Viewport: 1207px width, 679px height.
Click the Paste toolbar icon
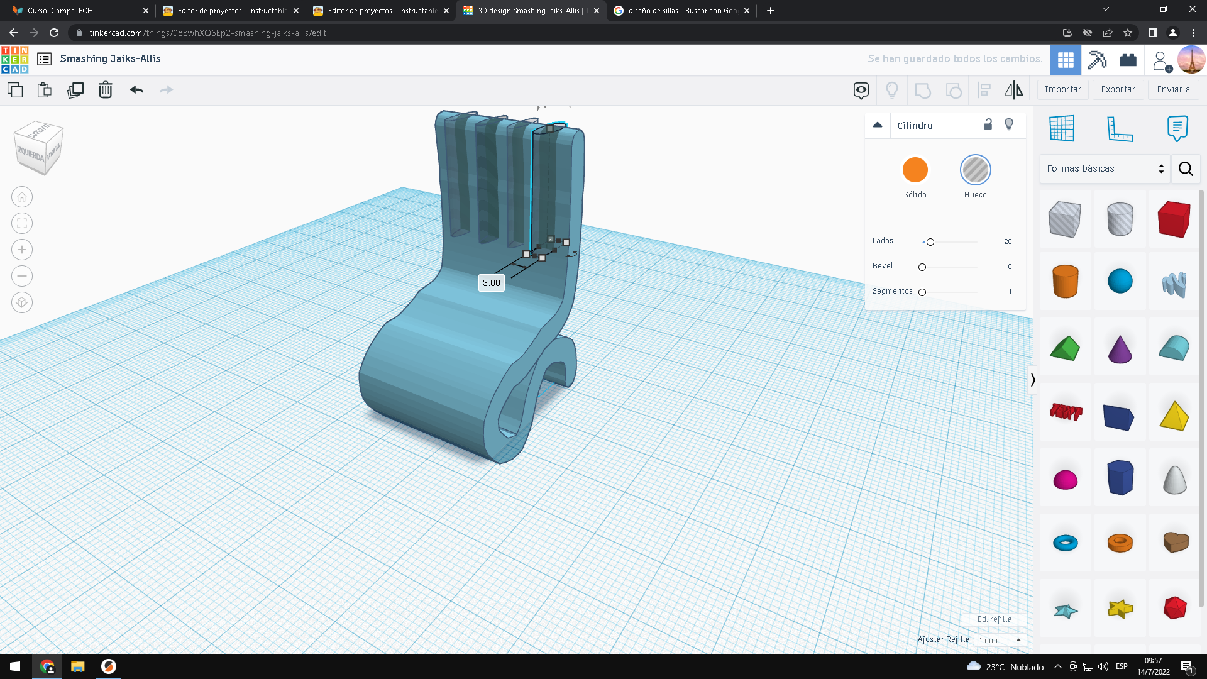(x=45, y=90)
